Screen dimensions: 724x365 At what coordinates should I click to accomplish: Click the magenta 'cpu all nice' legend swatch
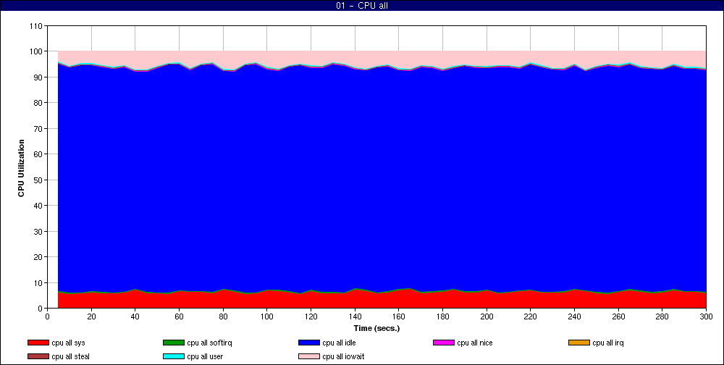click(444, 343)
